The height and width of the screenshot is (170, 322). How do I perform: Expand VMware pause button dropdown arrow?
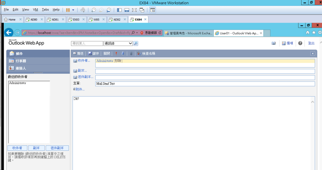pyautogui.click(x=73, y=10)
